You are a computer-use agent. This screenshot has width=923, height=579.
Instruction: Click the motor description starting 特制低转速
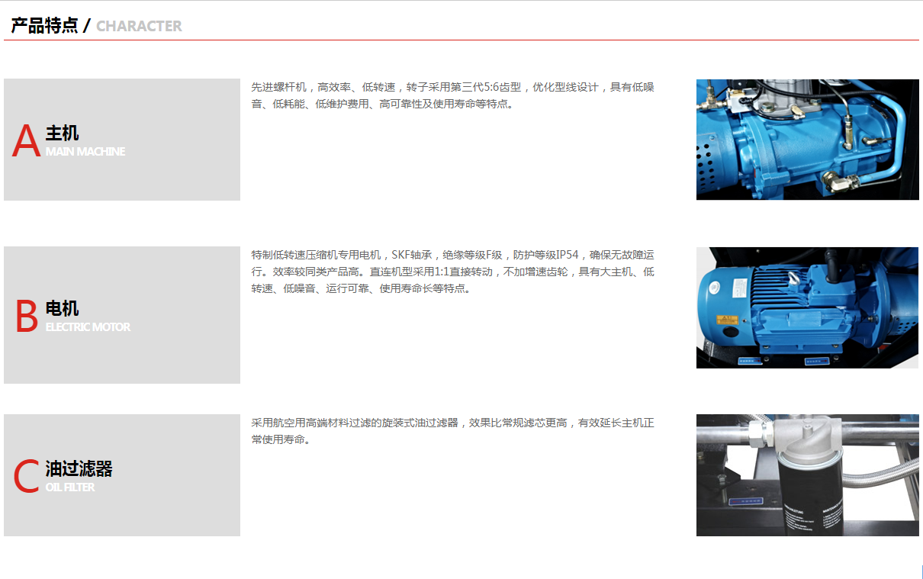click(x=452, y=272)
